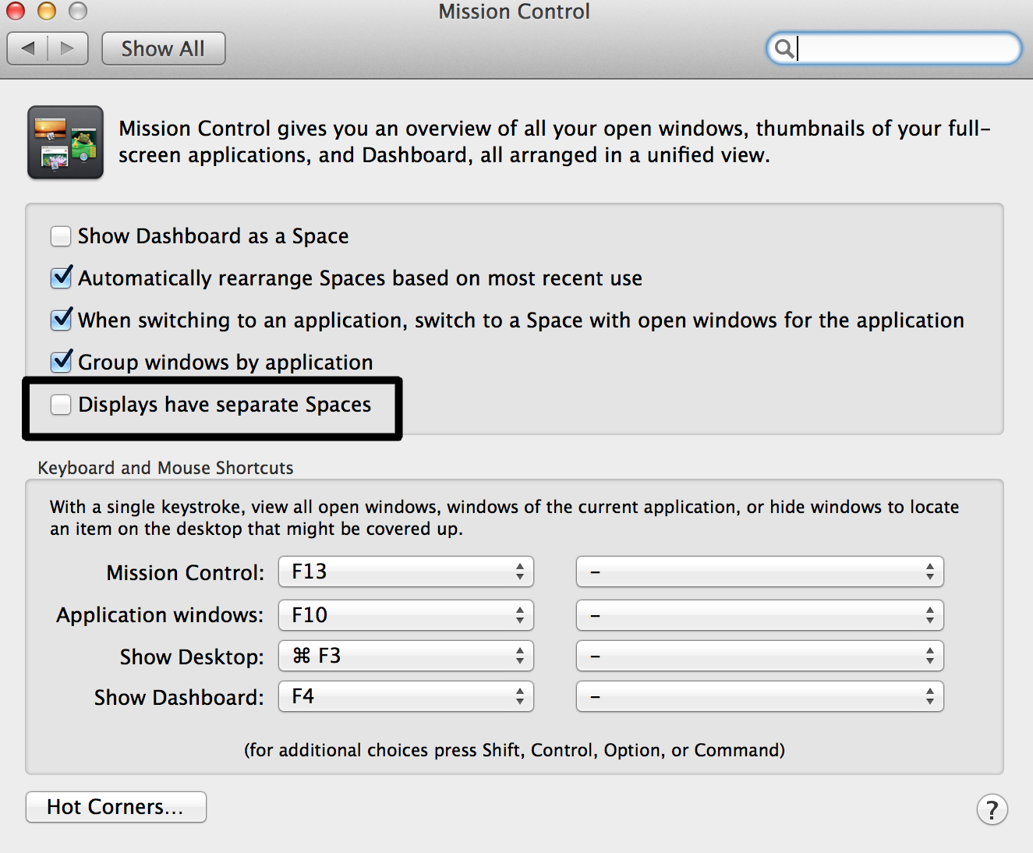This screenshot has width=1033, height=853.
Task: Open the Show Desktop mouse shortcut dropdown
Action: pyautogui.click(x=760, y=656)
